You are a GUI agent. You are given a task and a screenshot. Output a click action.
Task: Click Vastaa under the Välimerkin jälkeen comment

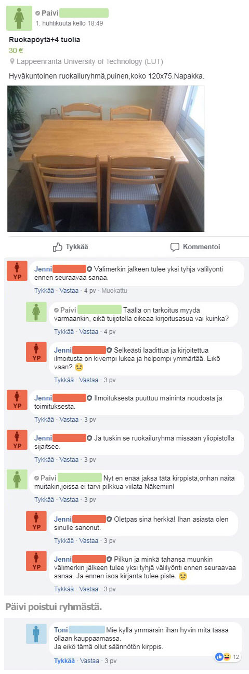pos(69,291)
